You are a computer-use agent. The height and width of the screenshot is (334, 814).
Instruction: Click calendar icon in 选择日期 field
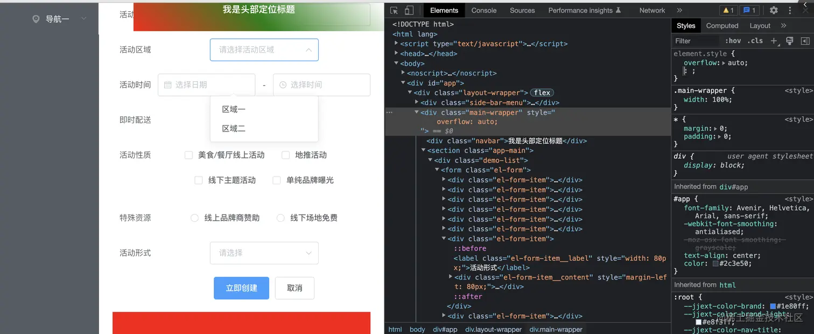coord(167,85)
